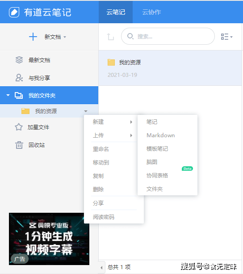Open 加星文件 in sidebar
The image size is (243, 274).
pyautogui.click(x=38, y=127)
